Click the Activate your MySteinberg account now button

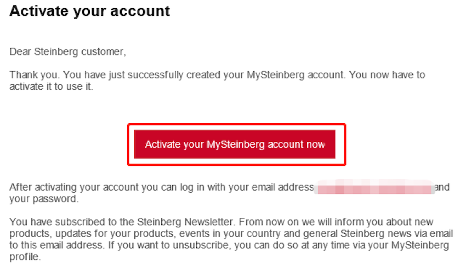coord(235,145)
